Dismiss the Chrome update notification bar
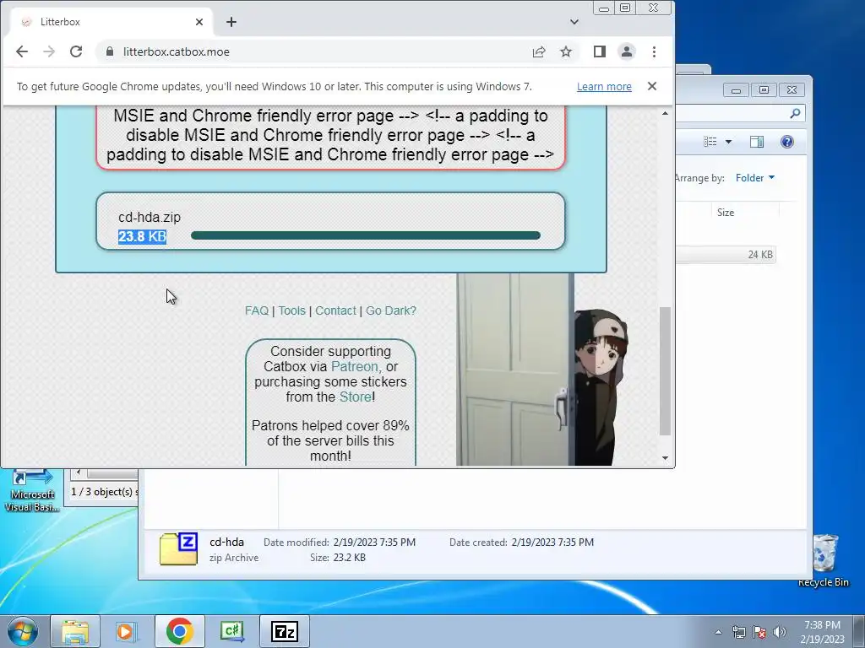The image size is (865, 648). pyautogui.click(x=652, y=86)
